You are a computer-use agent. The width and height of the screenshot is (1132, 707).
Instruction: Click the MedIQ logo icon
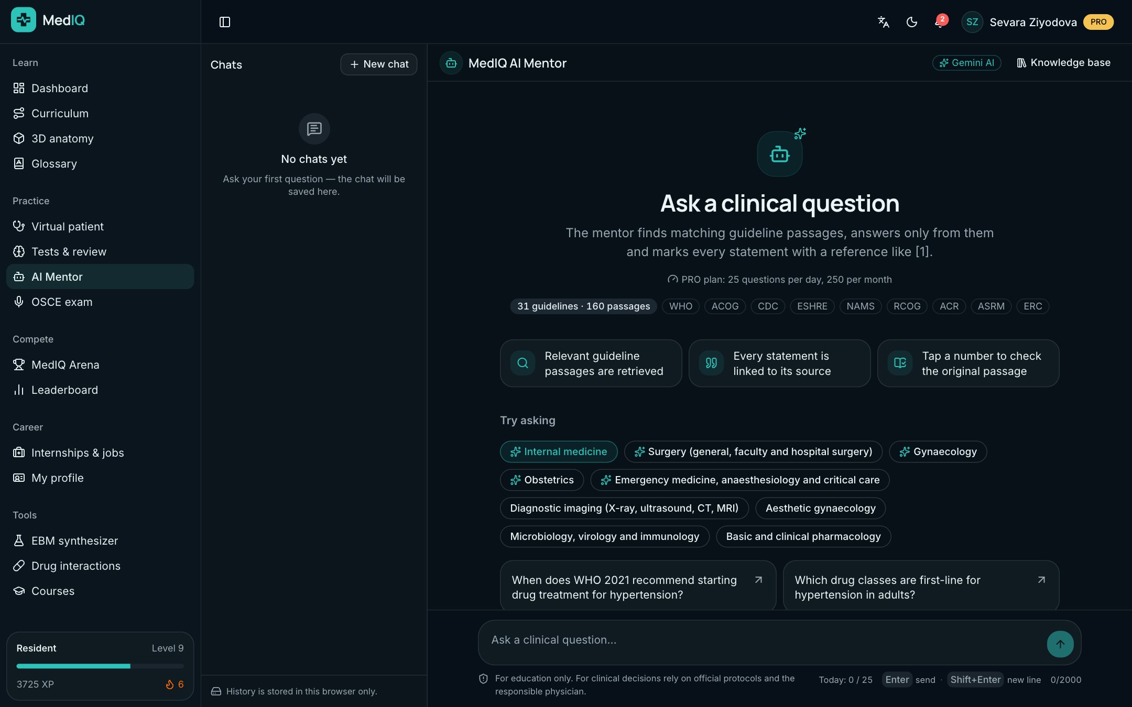(24, 20)
